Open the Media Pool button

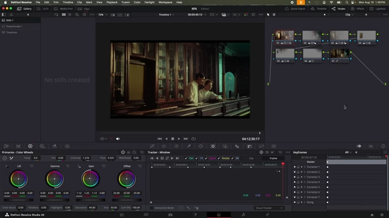63,8
